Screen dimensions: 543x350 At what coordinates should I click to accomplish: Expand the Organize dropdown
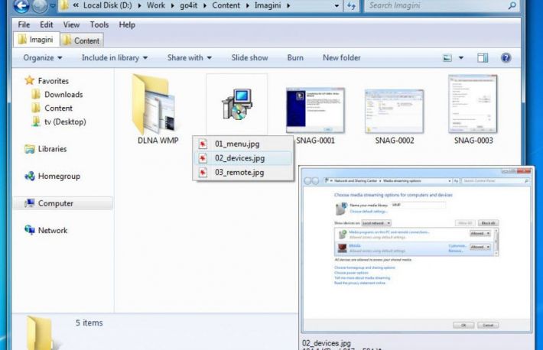pyautogui.click(x=43, y=58)
